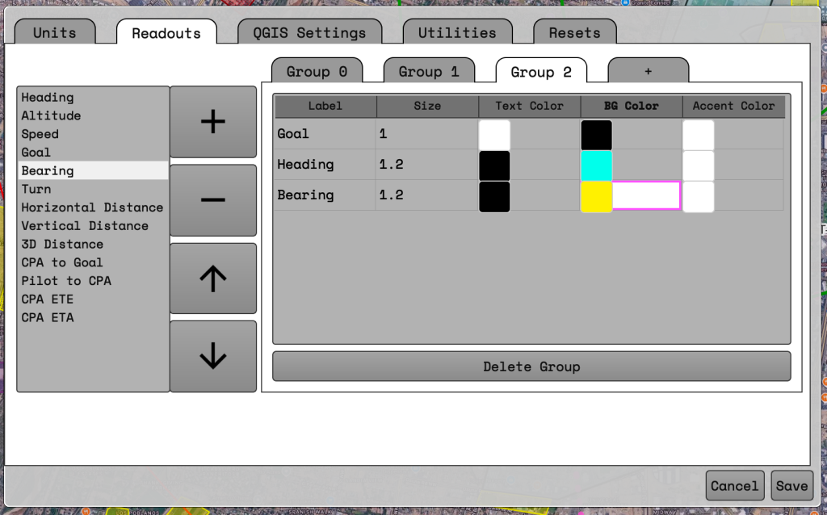Open the QGIS Settings tab
The width and height of the screenshot is (827, 515).
click(x=309, y=33)
